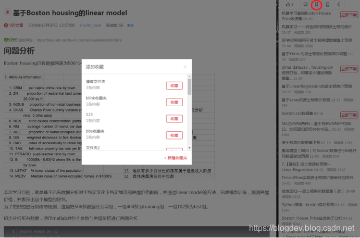
Task: Click 立即下载 for boston.csv数据集
Action: [x=349, y=115]
